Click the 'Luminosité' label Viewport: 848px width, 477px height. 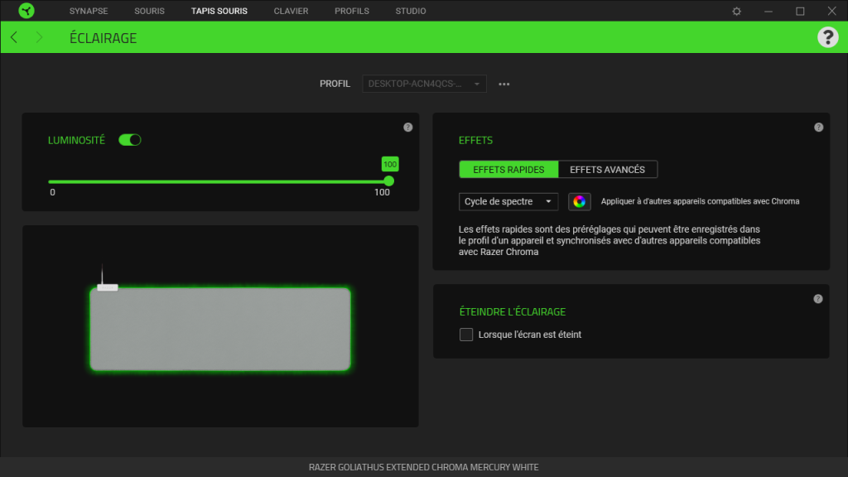(x=76, y=140)
